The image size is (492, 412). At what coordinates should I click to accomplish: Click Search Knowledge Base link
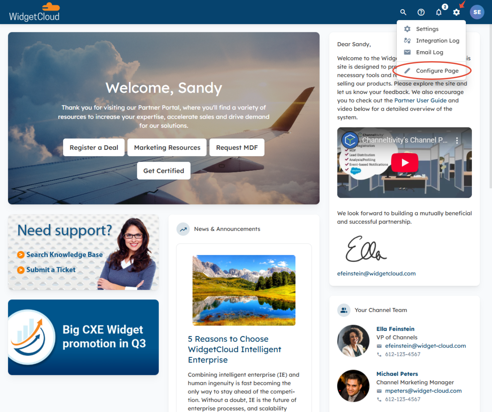tap(65, 255)
